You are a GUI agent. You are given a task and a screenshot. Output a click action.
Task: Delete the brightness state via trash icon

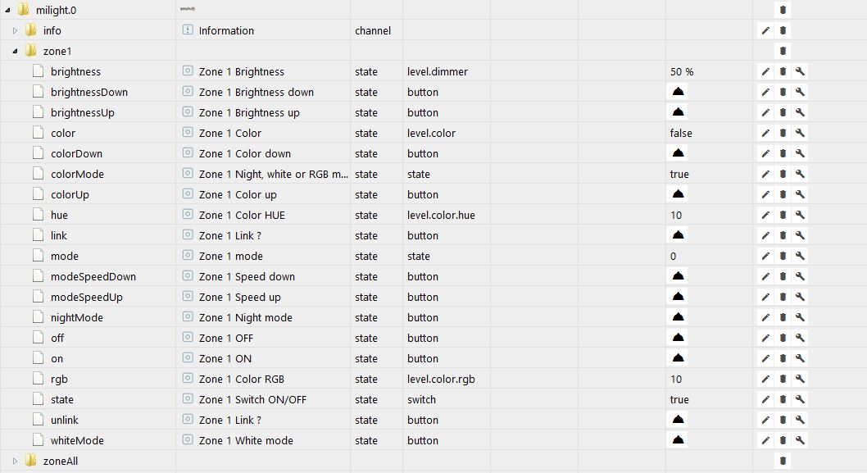tap(783, 71)
